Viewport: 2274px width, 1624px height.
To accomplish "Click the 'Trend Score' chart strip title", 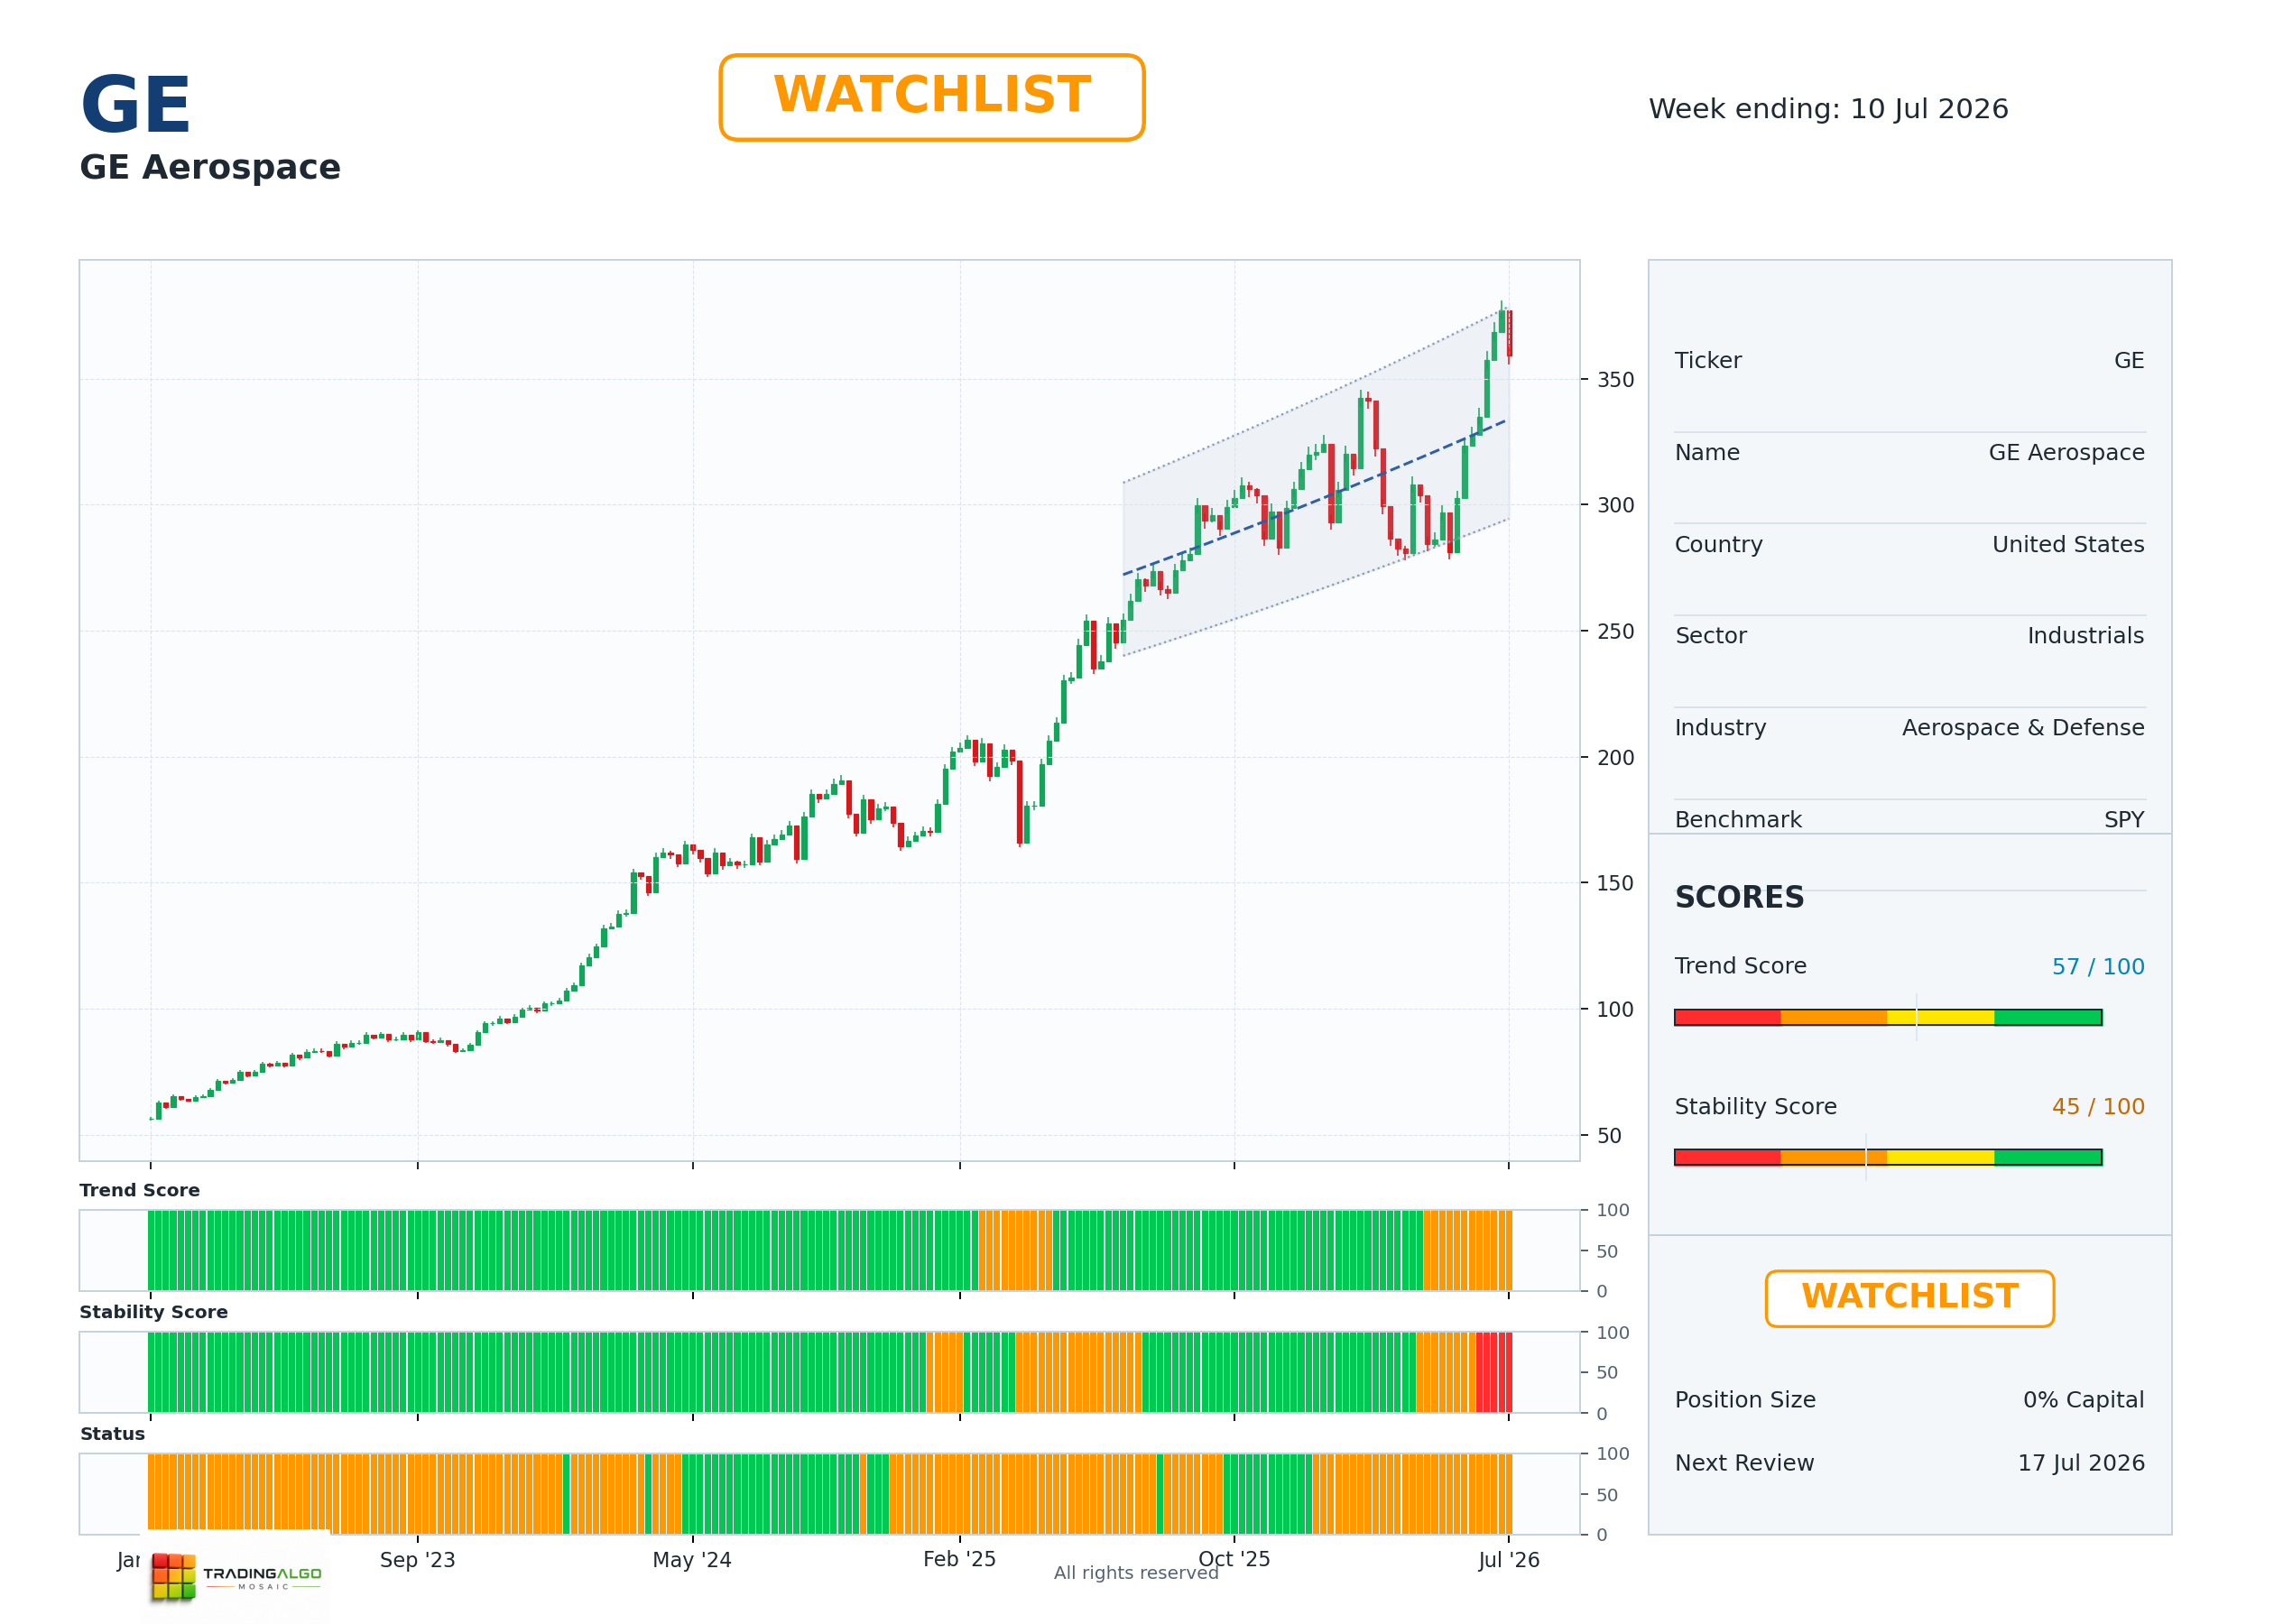I will click(x=139, y=1190).
